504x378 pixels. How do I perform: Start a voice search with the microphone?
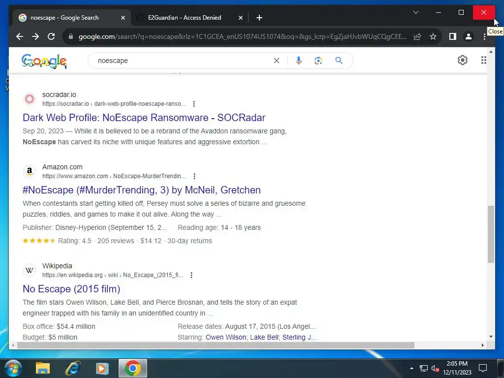click(x=299, y=61)
